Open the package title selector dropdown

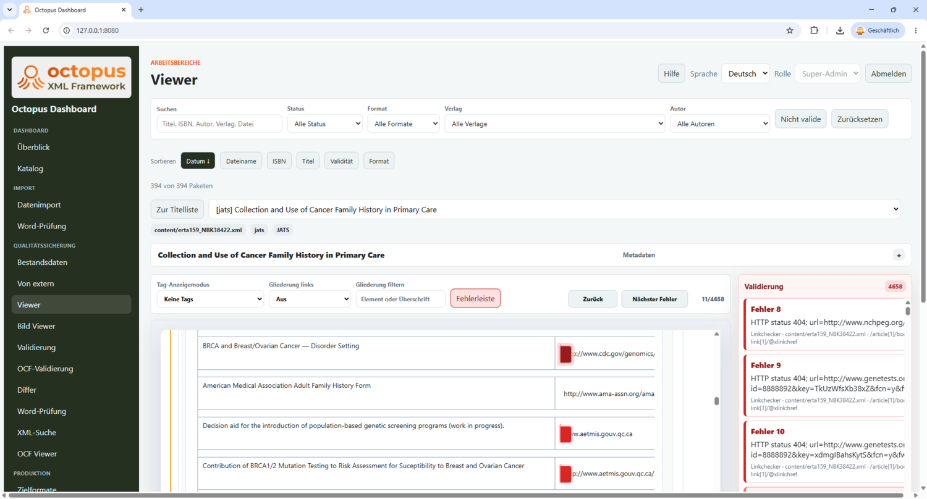(x=554, y=209)
